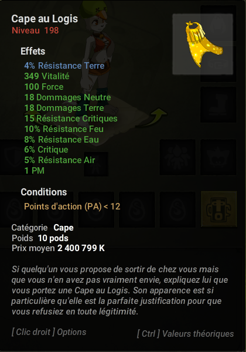
Task: Select the mount slot beside the pet slot
Action: pyautogui.click(x=218, y=157)
